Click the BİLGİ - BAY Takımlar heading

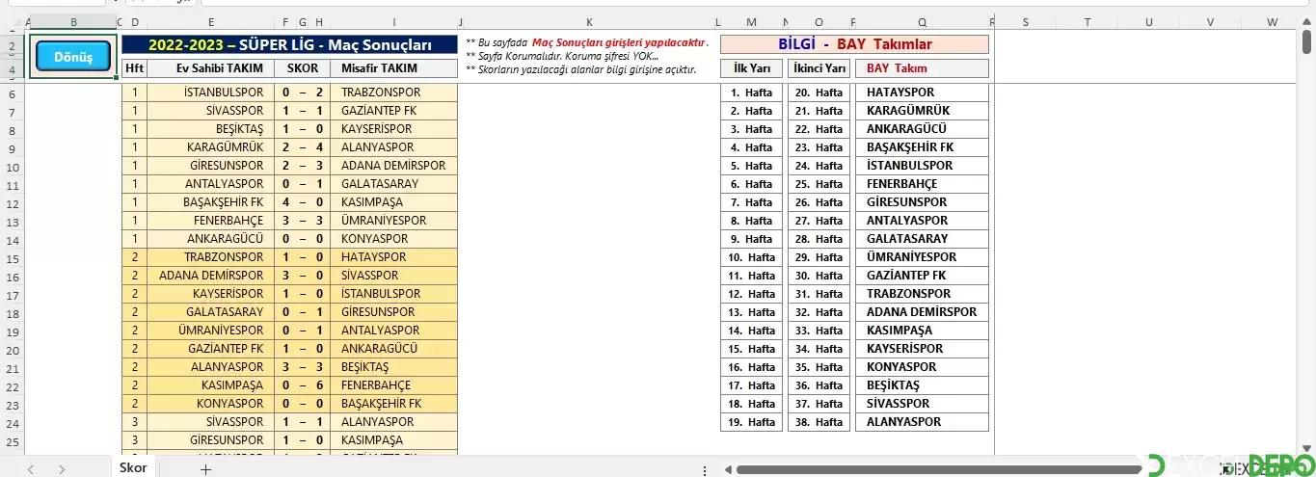point(854,44)
